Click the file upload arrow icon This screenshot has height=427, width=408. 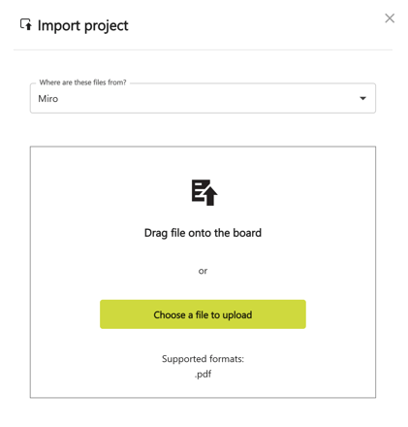point(204,192)
